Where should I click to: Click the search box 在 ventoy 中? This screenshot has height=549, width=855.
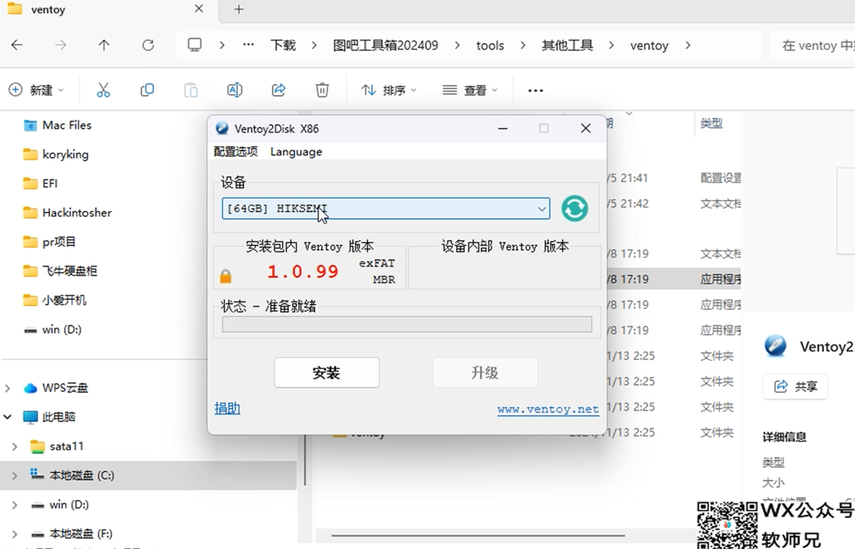click(x=812, y=45)
